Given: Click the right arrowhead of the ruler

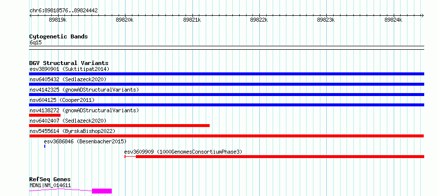Looking at the screenshot, I should [423, 15].
